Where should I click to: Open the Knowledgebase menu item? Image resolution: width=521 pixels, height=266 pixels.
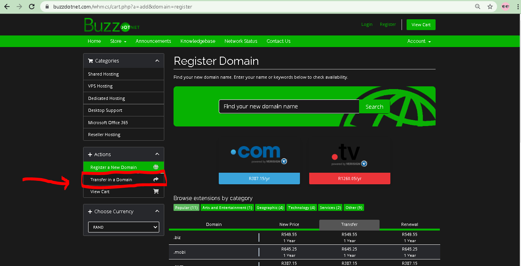coord(198,41)
